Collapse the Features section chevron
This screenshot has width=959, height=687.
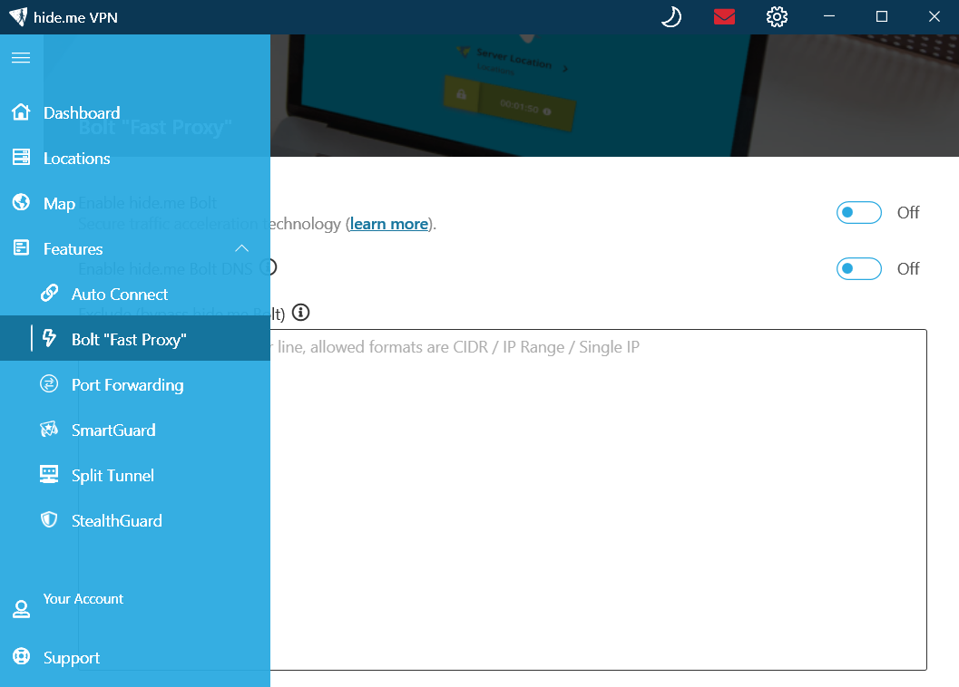pyautogui.click(x=241, y=248)
